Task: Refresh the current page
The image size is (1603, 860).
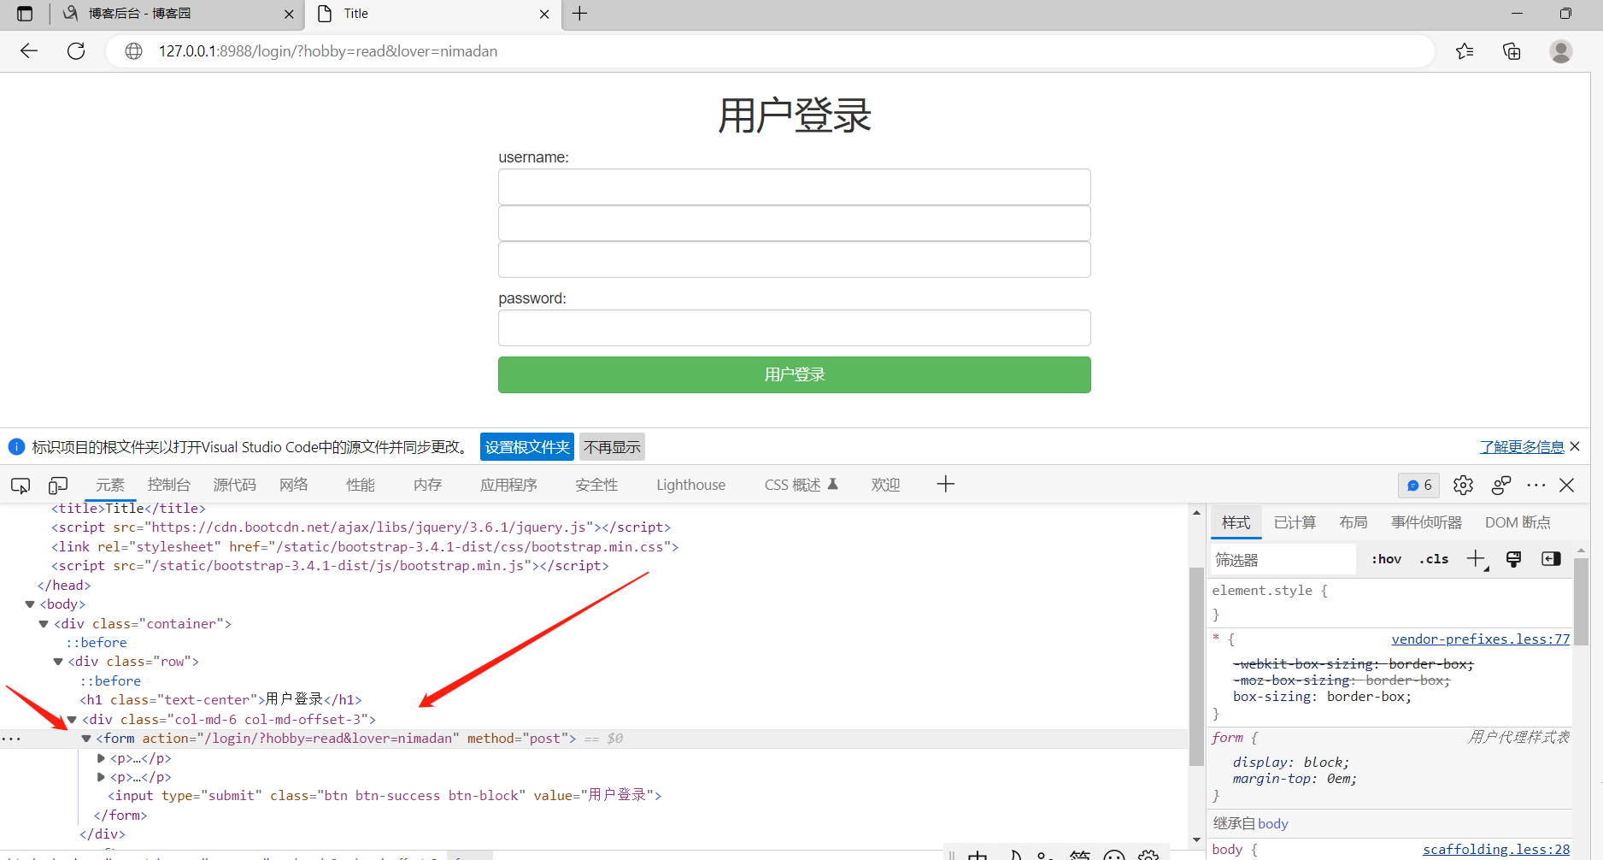Action: tap(76, 50)
